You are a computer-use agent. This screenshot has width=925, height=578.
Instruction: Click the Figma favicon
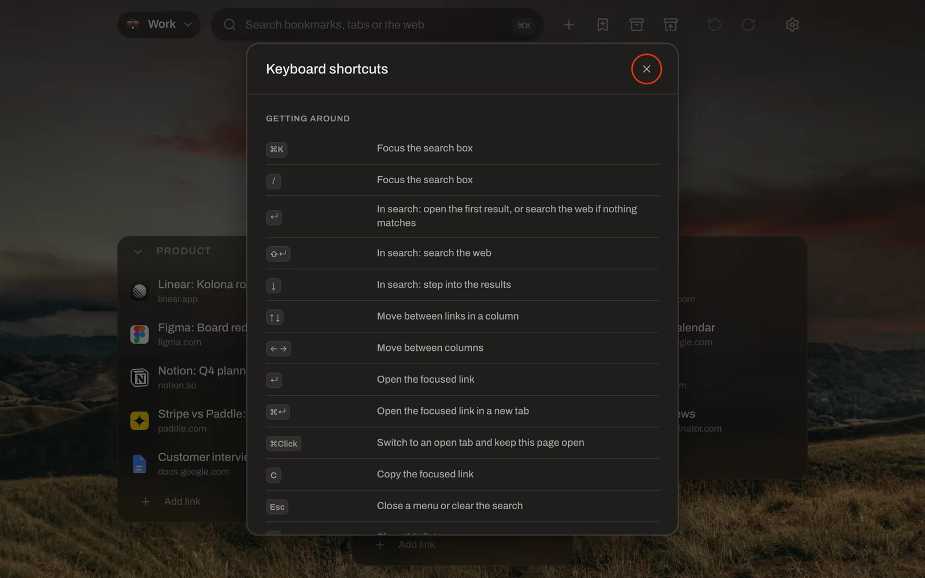pyautogui.click(x=139, y=335)
